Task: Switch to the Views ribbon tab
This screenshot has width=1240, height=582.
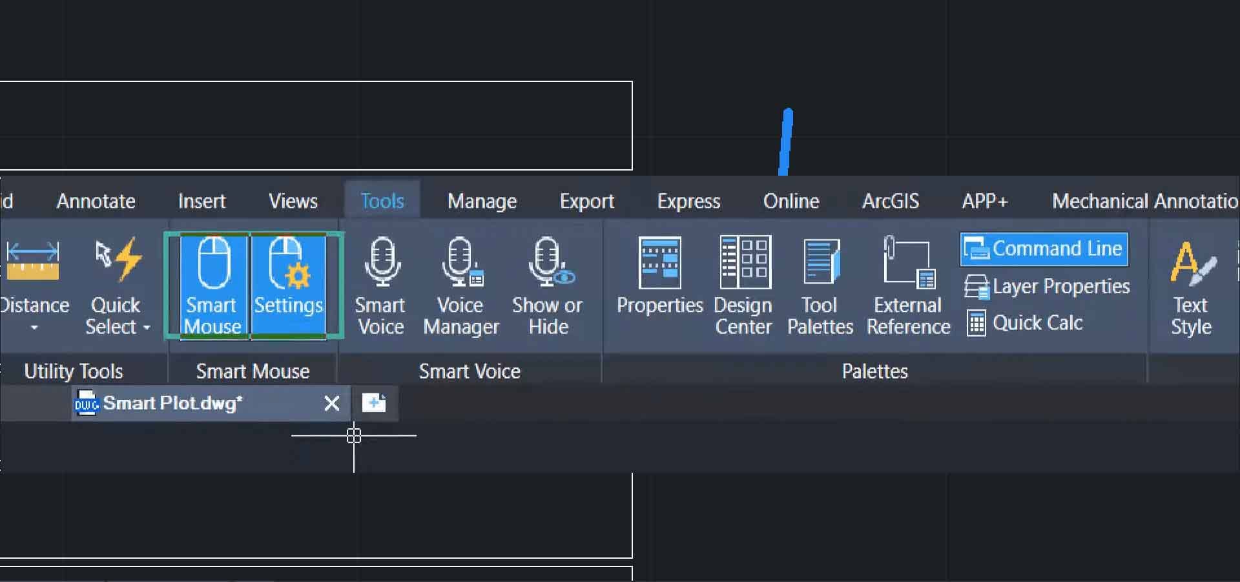Action: click(x=293, y=201)
